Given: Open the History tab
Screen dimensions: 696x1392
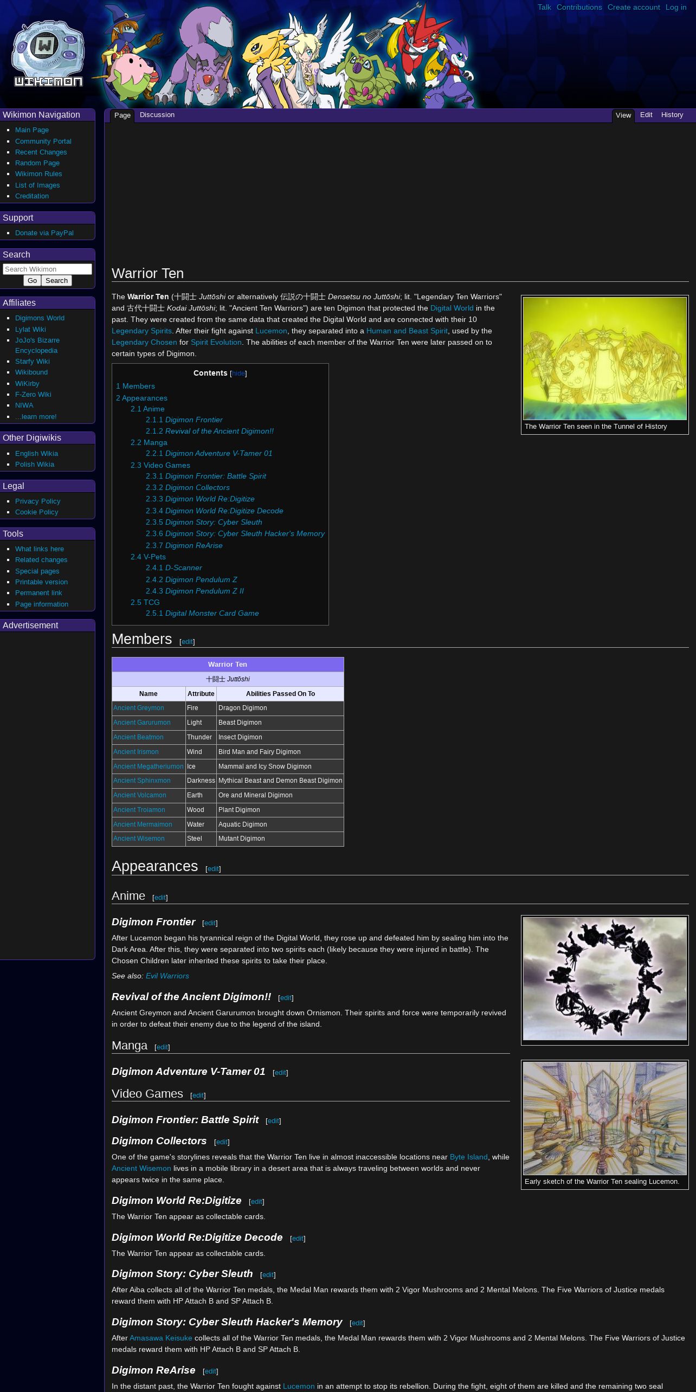Looking at the screenshot, I should tap(672, 115).
